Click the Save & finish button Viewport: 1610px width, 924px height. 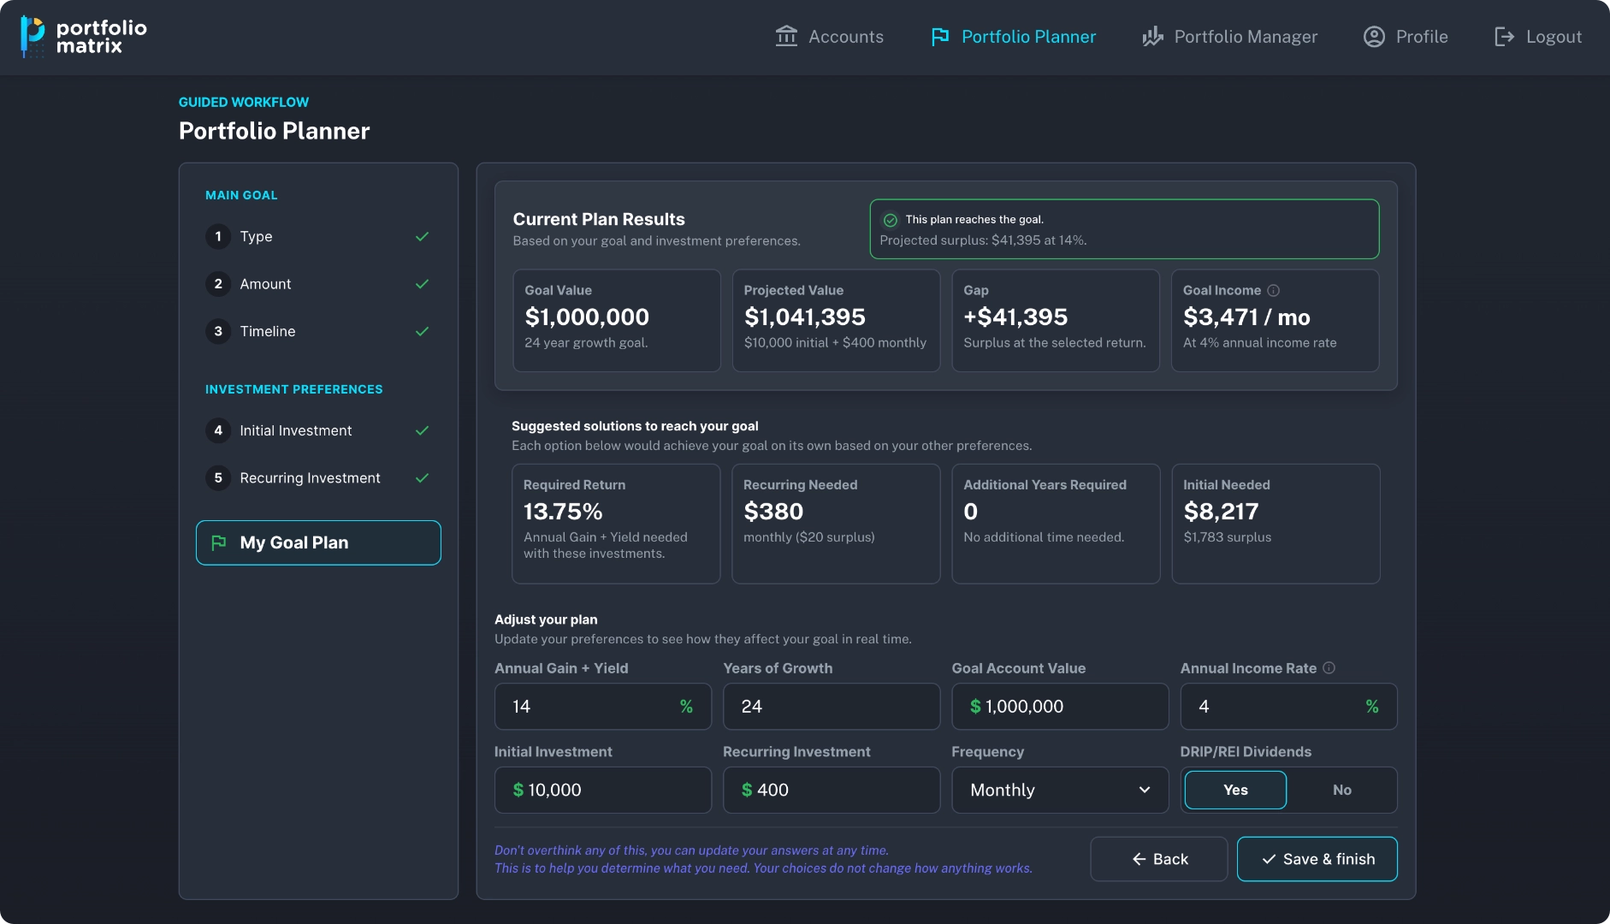coord(1317,859)
